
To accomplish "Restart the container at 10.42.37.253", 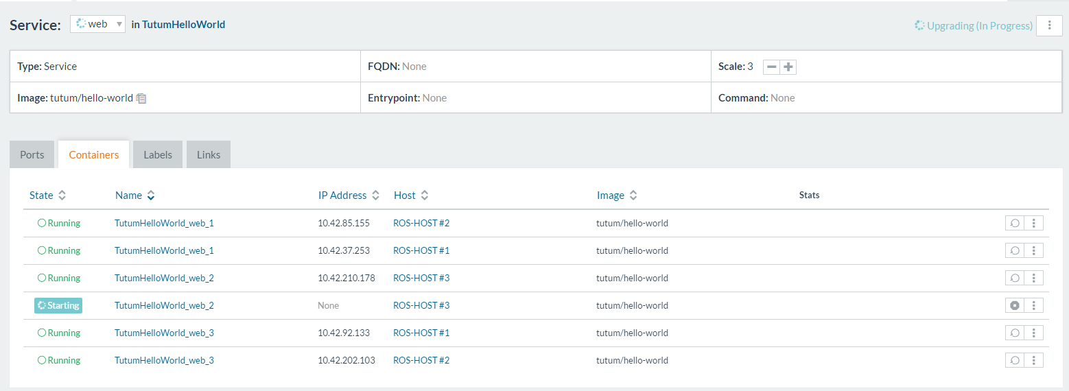I will point(1014,250).
